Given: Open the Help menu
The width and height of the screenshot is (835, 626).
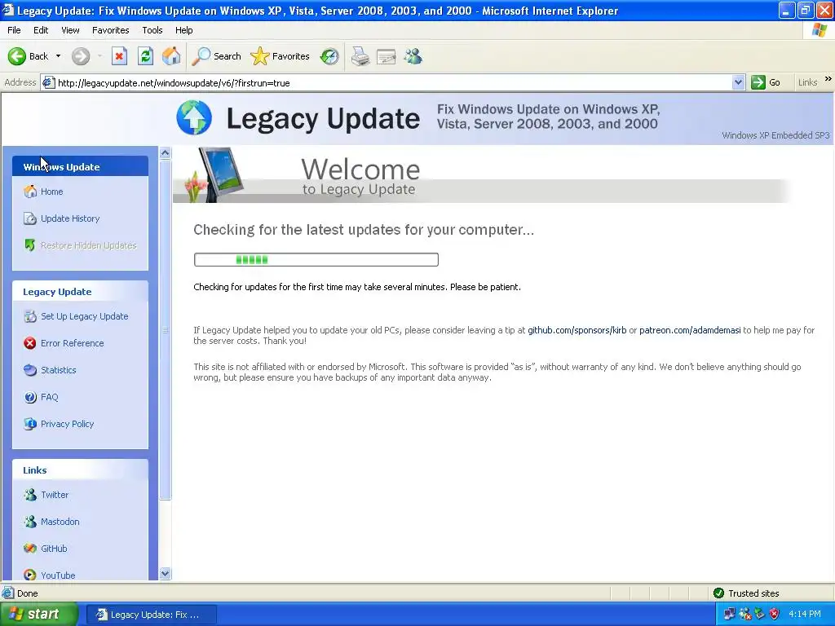Looking at the screenshot, I should click(x=183, y=30).
